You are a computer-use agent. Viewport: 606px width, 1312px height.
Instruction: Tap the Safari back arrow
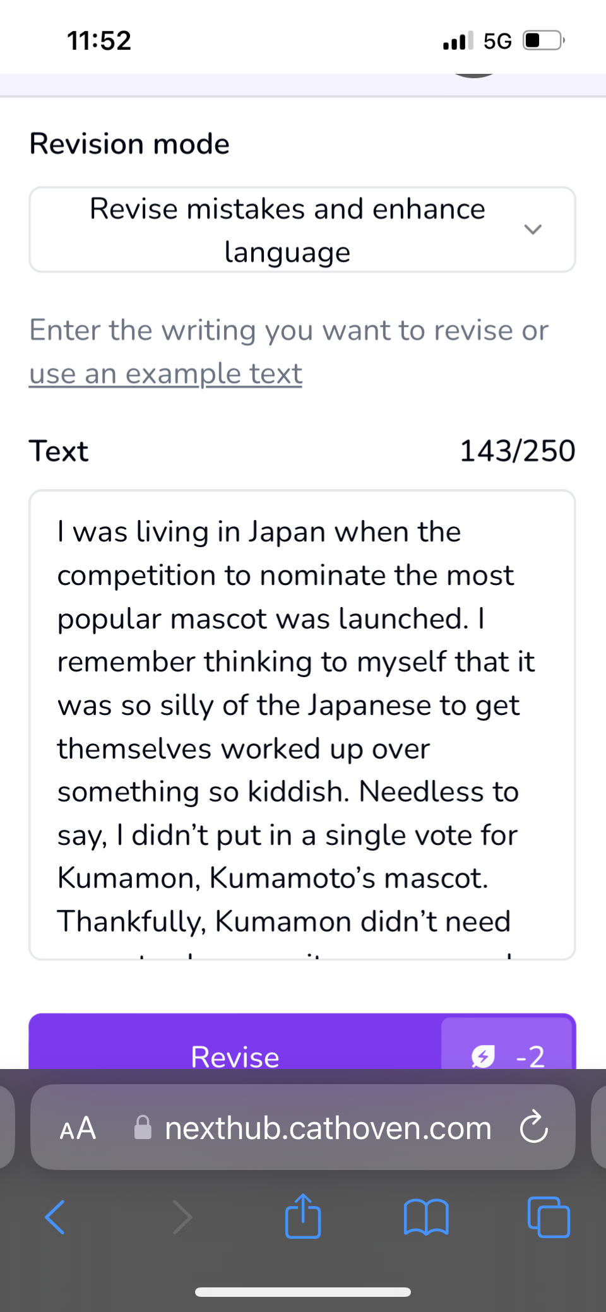[56, 1217]
